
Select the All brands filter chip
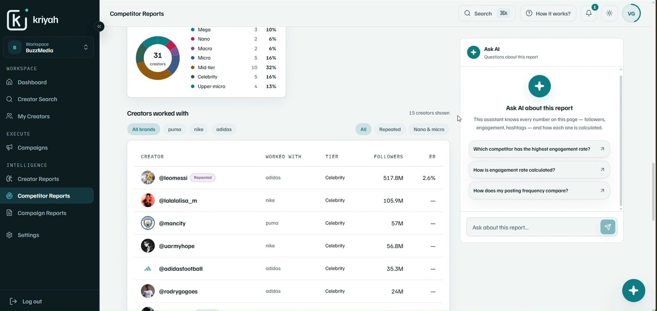coord(144,129)
